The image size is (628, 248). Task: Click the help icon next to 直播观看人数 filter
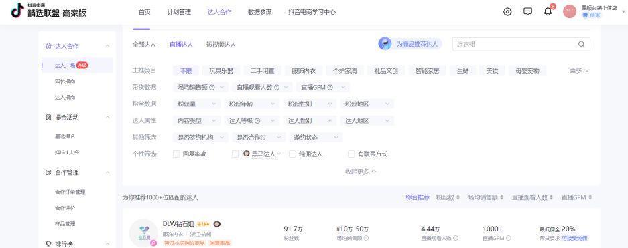276,87
